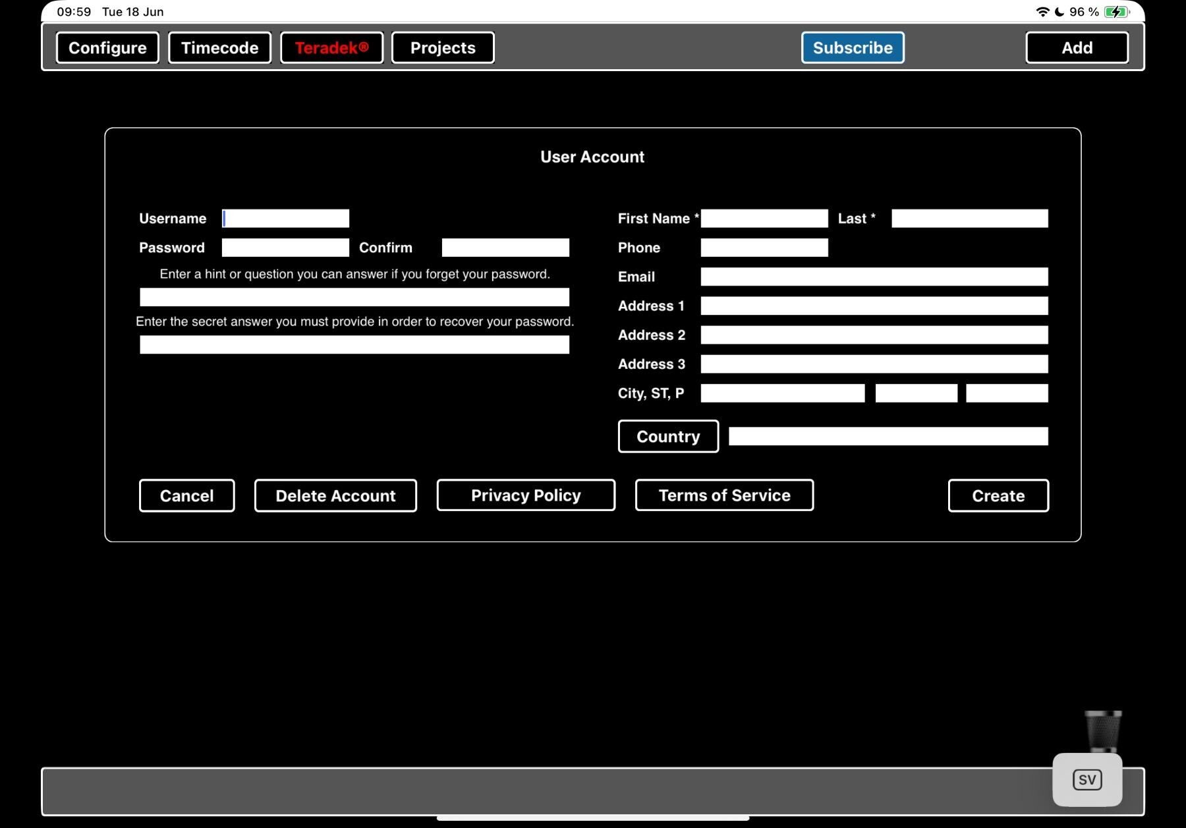Focus the Username input field
Image resolution: width=1186 pixels, height=828 pixels.
tap(285, 218)
